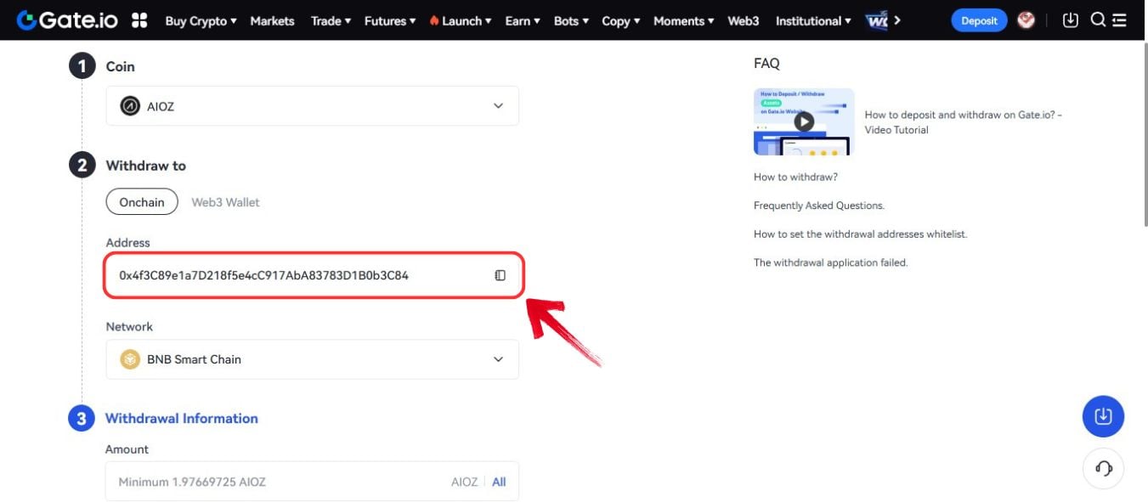Image resolution: width=1148 pixels, height=502 pixels.
Task: Open the customer support headset icon
Action: (1103, 468)
